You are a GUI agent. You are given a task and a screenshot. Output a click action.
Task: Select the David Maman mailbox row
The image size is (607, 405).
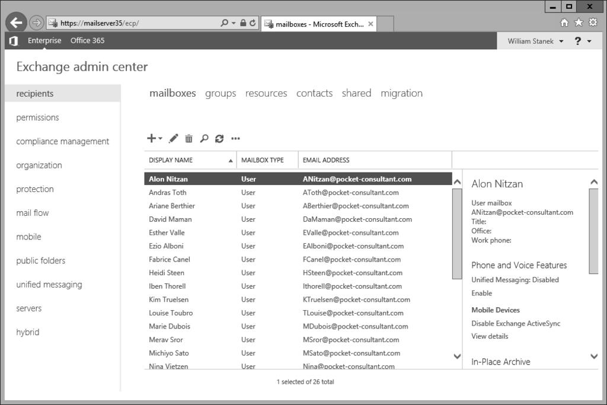point(298,219)
